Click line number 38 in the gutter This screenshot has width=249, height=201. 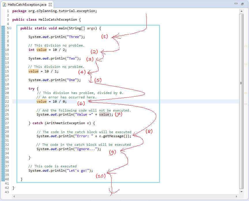[x=7, y=171]
